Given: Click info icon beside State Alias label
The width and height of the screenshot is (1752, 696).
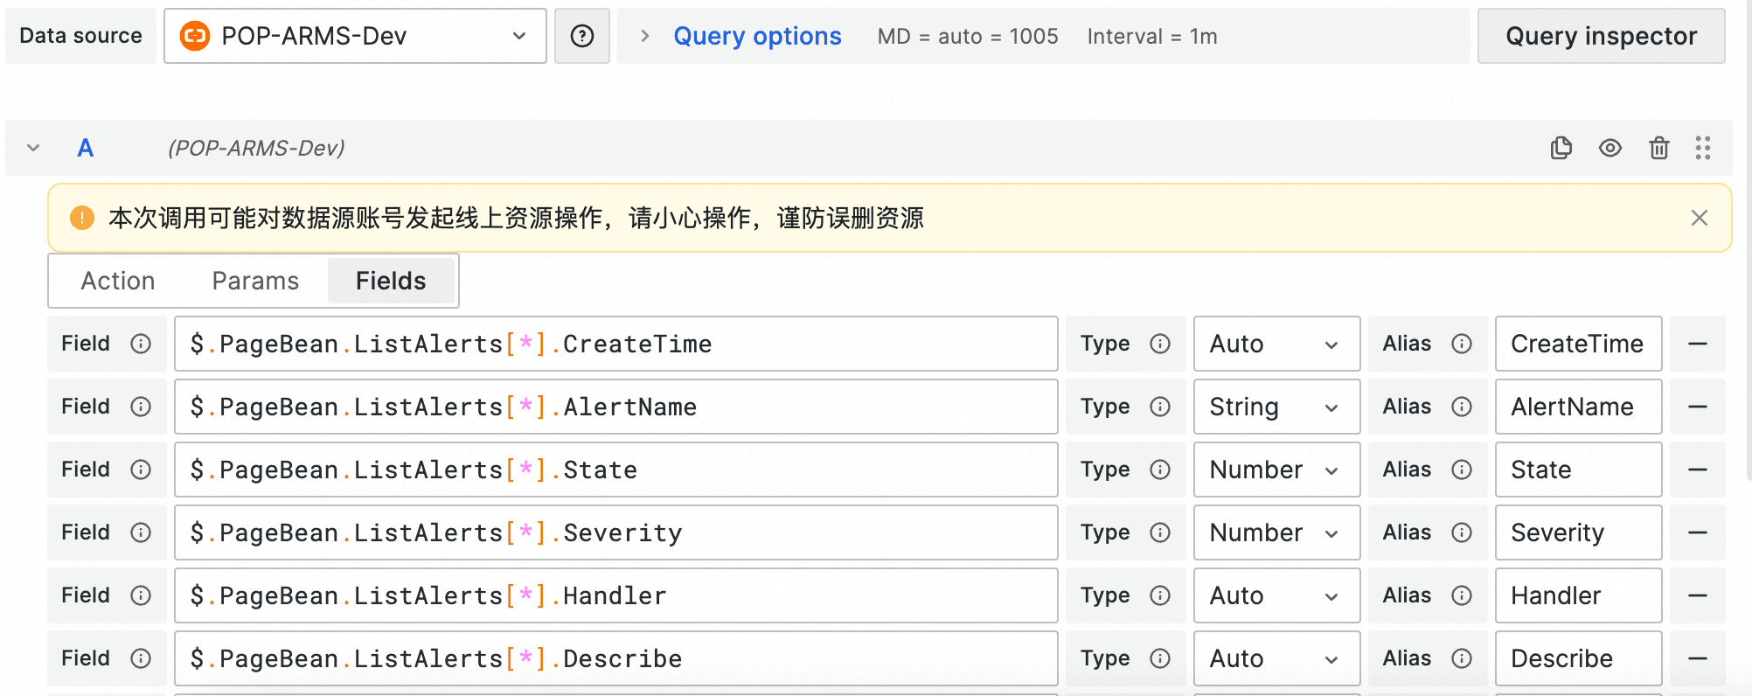Looking at the screenshot, I should (x=1462, y=470).
